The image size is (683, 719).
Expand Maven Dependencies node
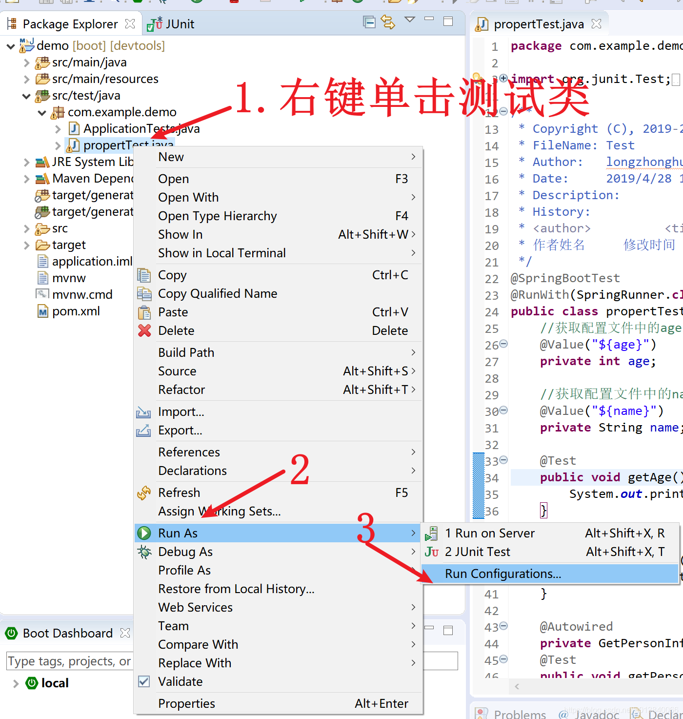[27, 179]
